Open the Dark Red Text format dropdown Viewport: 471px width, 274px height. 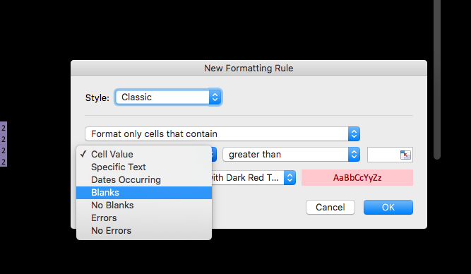pyautogui.click(x=290, y=177)
